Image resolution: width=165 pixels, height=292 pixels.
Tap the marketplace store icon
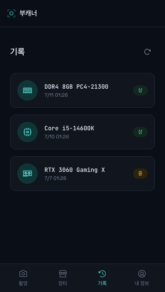tap(63, 274)
